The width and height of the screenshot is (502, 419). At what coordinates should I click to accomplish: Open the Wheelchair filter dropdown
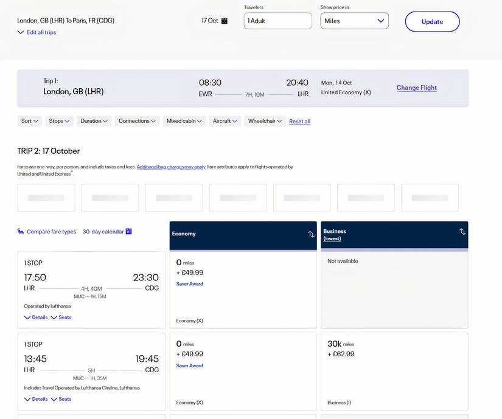[263, 120]
